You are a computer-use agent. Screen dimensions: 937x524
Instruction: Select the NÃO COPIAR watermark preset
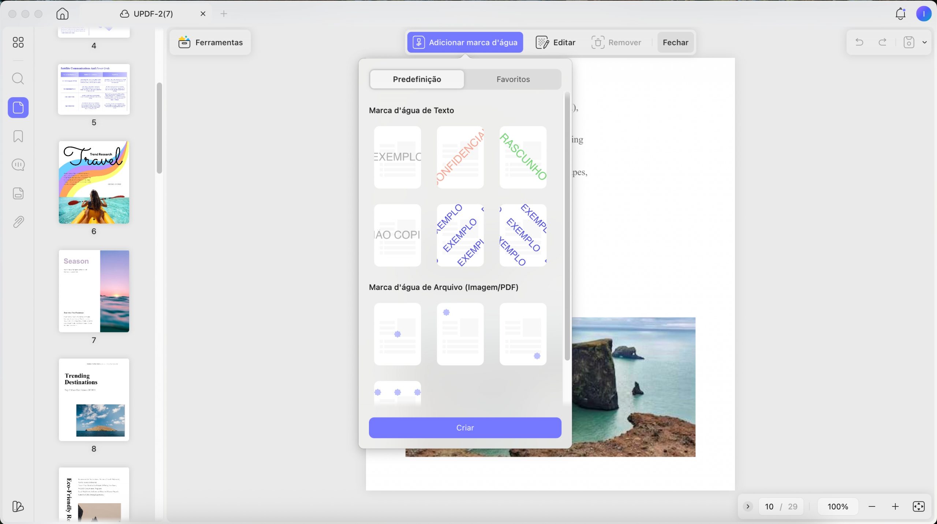pyautogui.click(x=397, y=235)
